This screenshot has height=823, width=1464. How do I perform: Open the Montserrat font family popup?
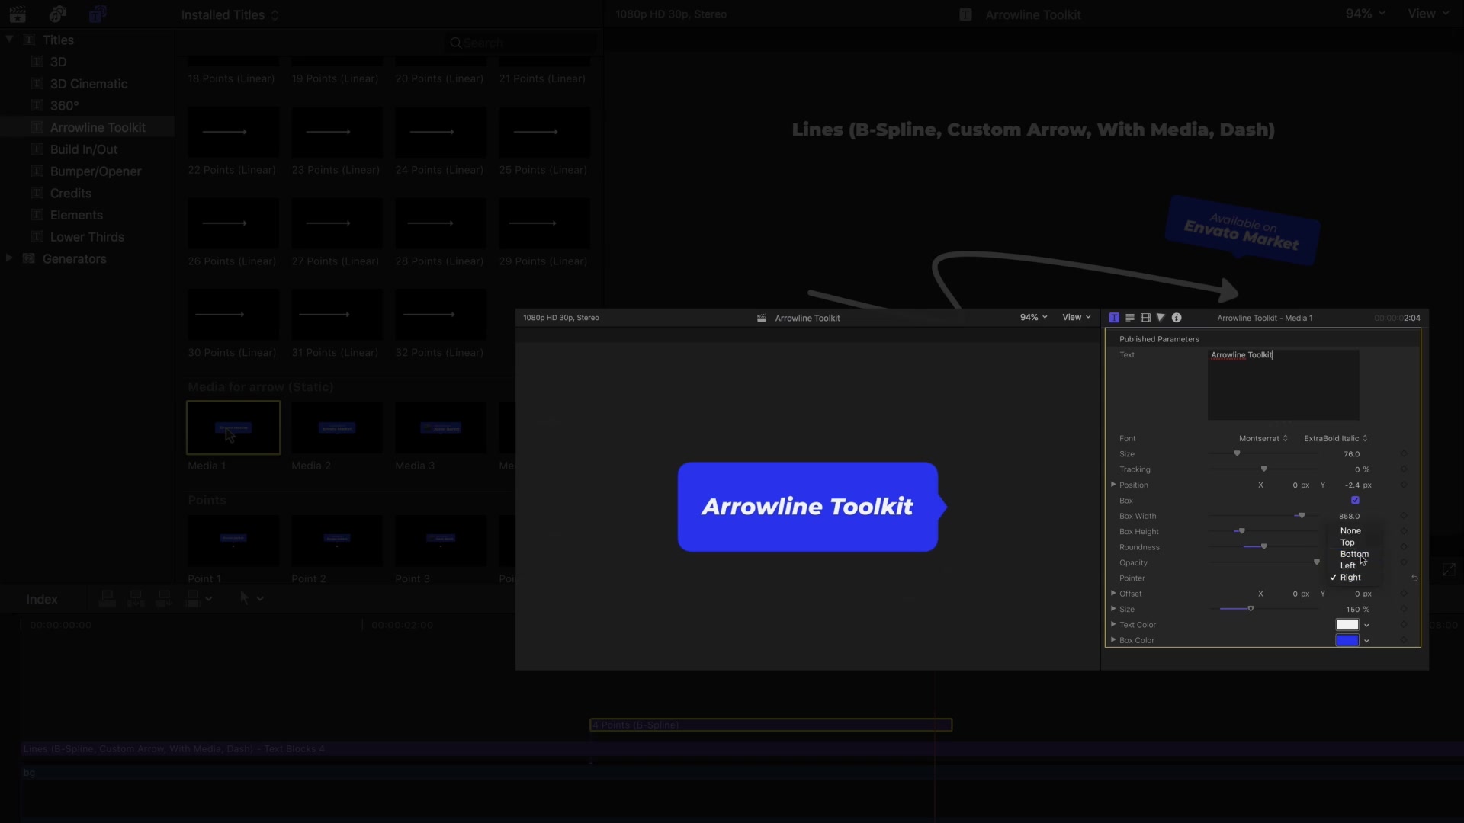tap(1263, 438)
